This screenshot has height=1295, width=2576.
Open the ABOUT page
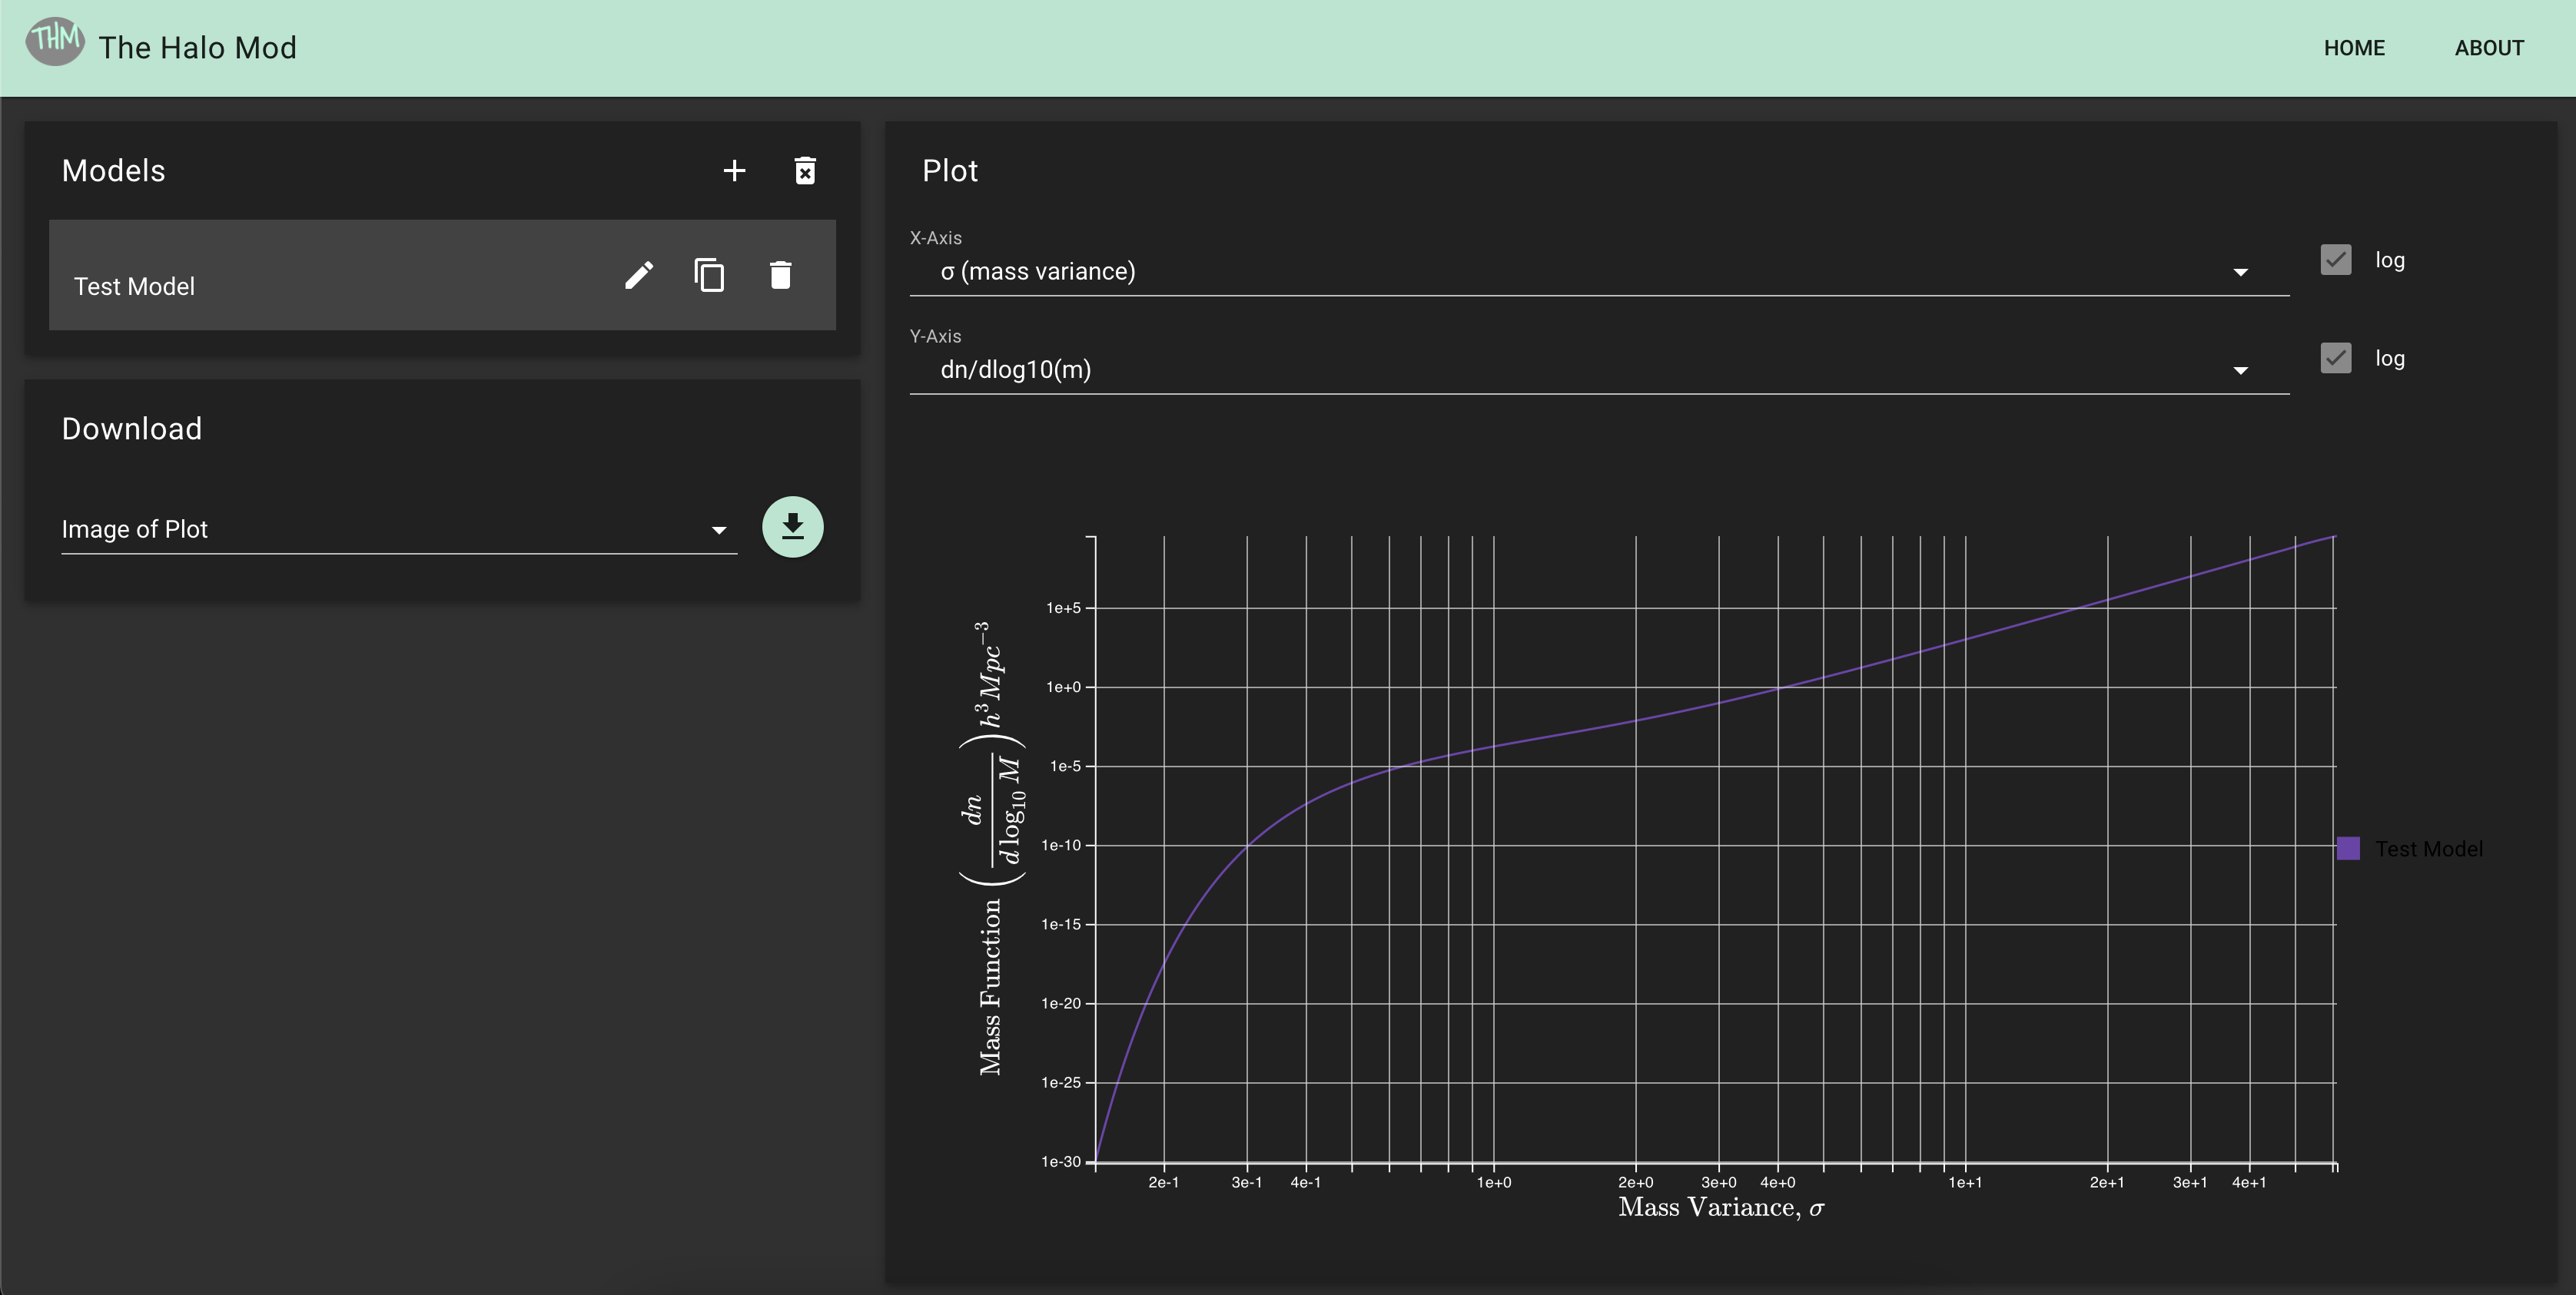[x=2489, y=48]
